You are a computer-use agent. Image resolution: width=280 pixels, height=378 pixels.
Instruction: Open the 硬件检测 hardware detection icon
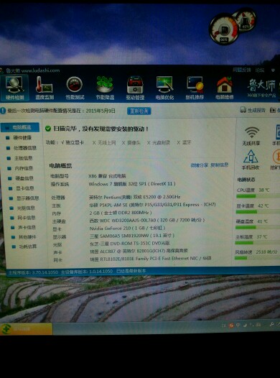[x=14, y=88]
